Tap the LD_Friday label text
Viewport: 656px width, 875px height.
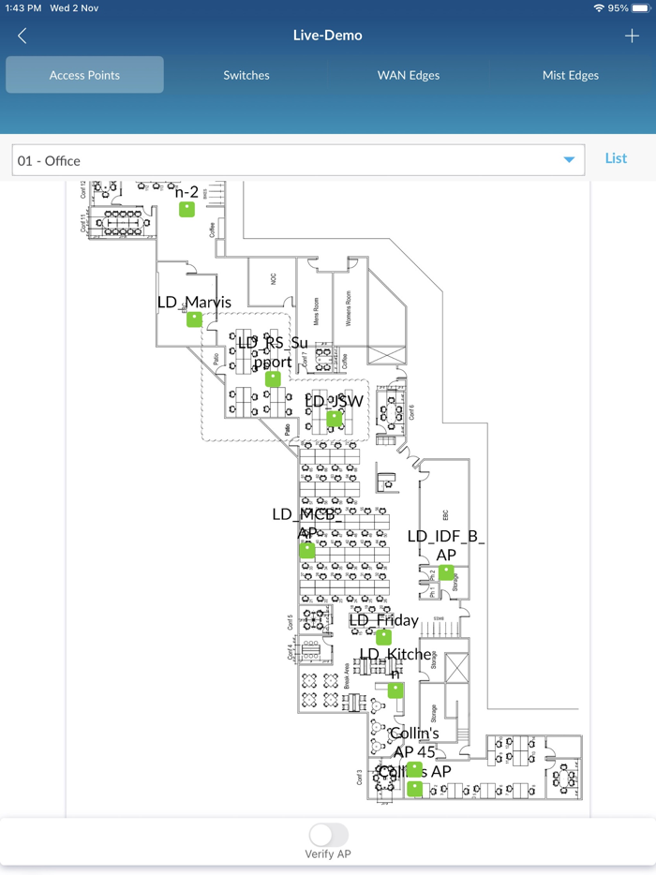pos(383,620)
